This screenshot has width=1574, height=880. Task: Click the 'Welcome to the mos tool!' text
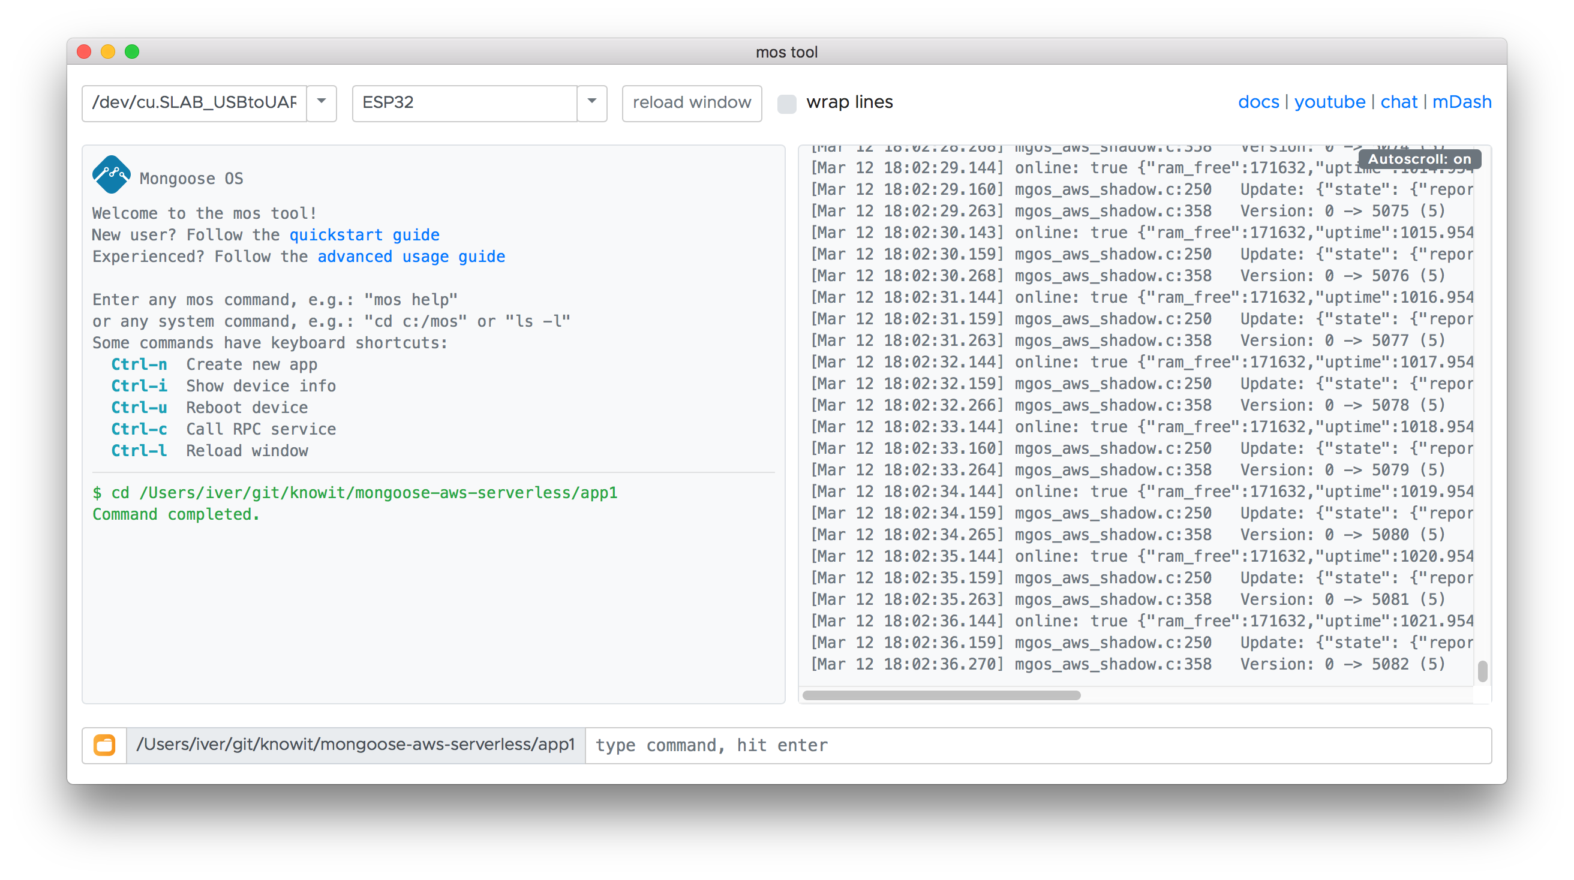204,214
